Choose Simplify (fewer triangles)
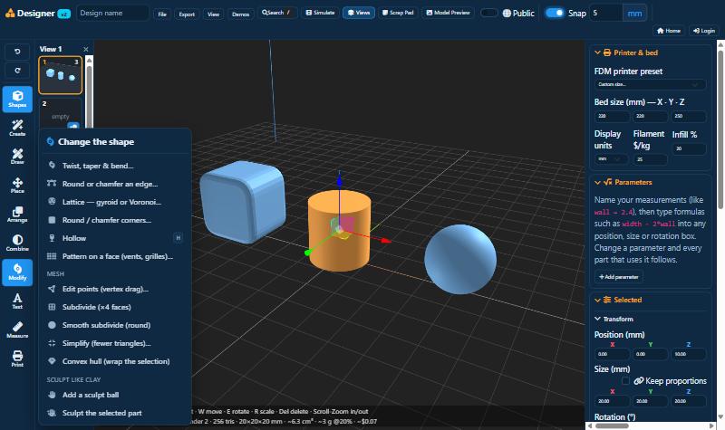The image size is (725, 430). pos(115,343)
